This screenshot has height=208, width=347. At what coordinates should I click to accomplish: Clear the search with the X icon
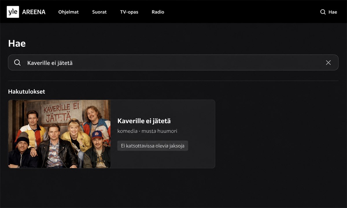click(328, 63)
